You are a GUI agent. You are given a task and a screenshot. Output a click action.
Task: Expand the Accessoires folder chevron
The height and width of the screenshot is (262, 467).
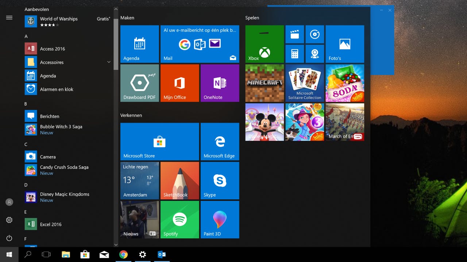coord(109,62)
